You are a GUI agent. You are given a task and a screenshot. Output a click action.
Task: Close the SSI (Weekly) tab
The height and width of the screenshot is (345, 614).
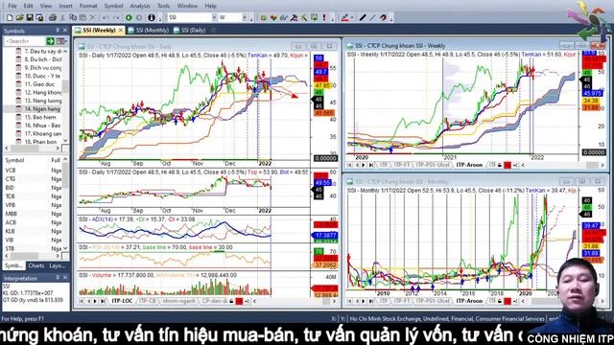pyautogui.click(x=121, y=30)
